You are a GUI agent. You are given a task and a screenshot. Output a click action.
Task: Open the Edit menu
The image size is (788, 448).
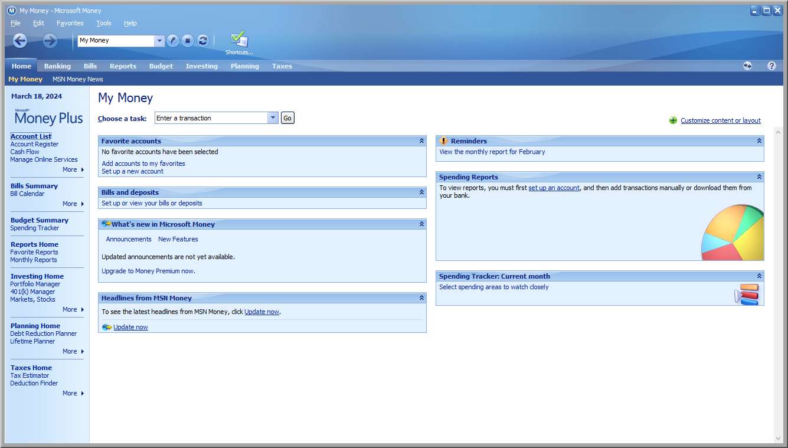pos(38,23)
